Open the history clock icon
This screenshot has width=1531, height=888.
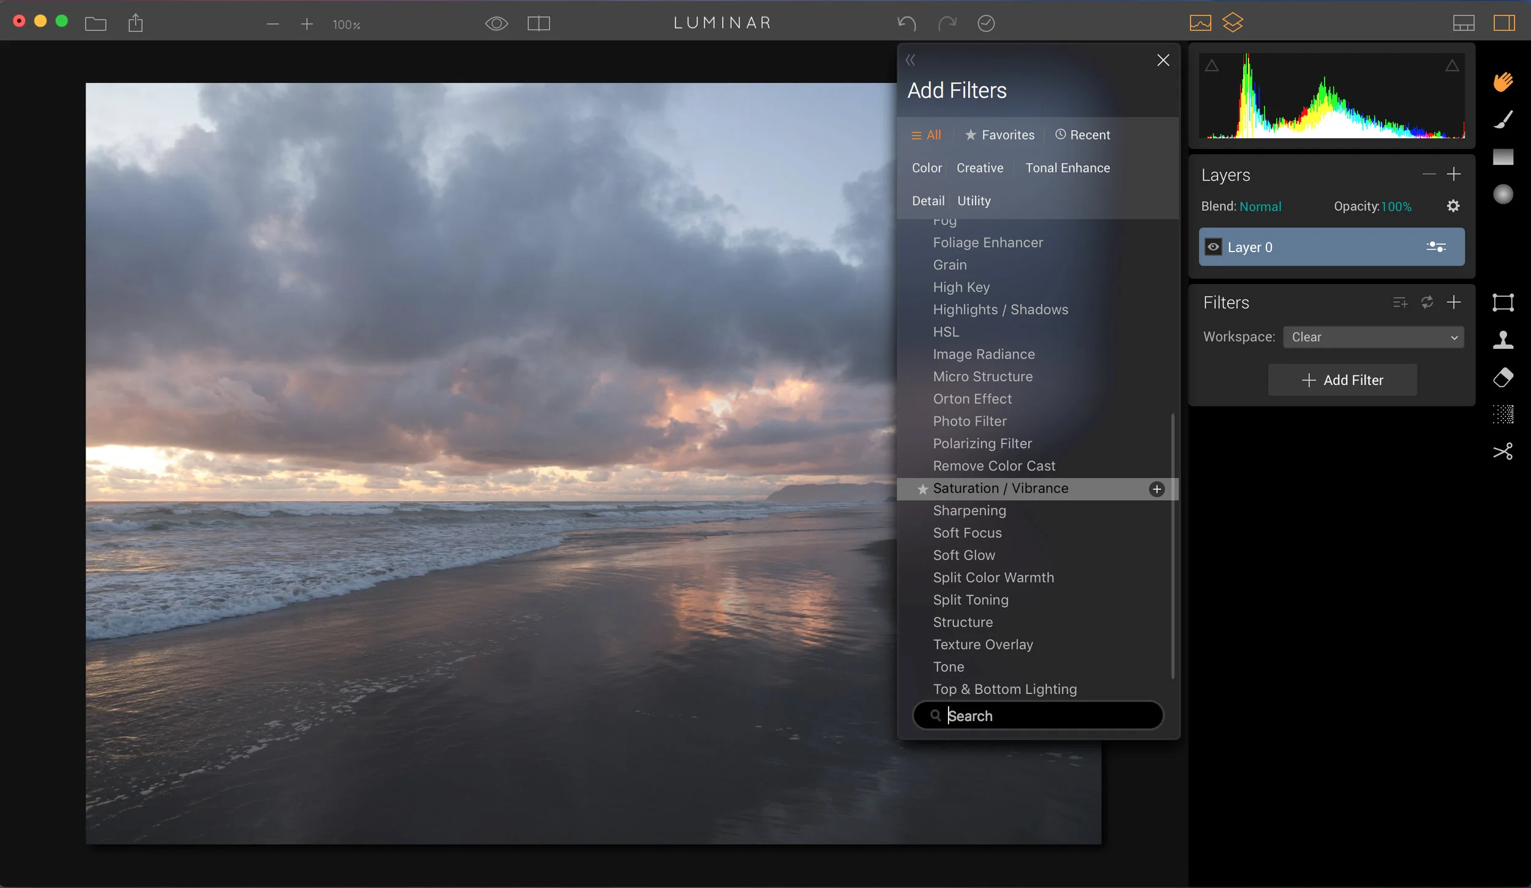(x=986, y=23)
